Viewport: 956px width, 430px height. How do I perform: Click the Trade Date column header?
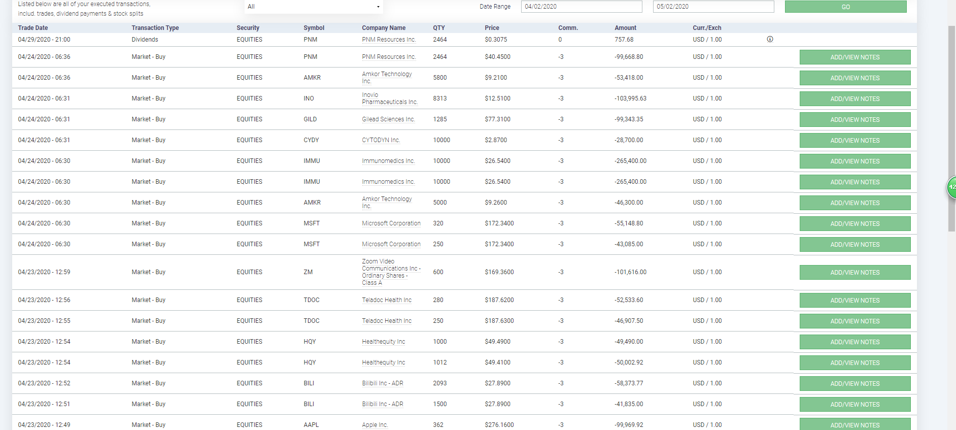[x=33, y=28]
